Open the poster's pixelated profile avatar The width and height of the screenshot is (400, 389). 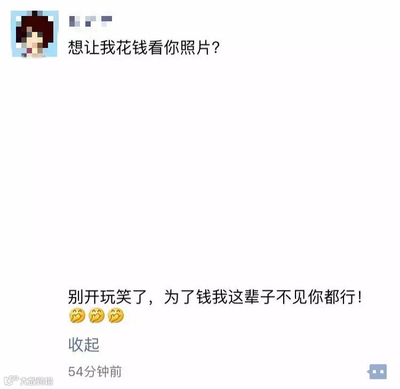tap(35, 34)
